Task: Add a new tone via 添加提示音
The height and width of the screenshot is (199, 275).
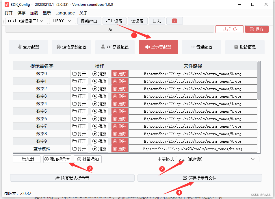Action: (x=57, y=159)
